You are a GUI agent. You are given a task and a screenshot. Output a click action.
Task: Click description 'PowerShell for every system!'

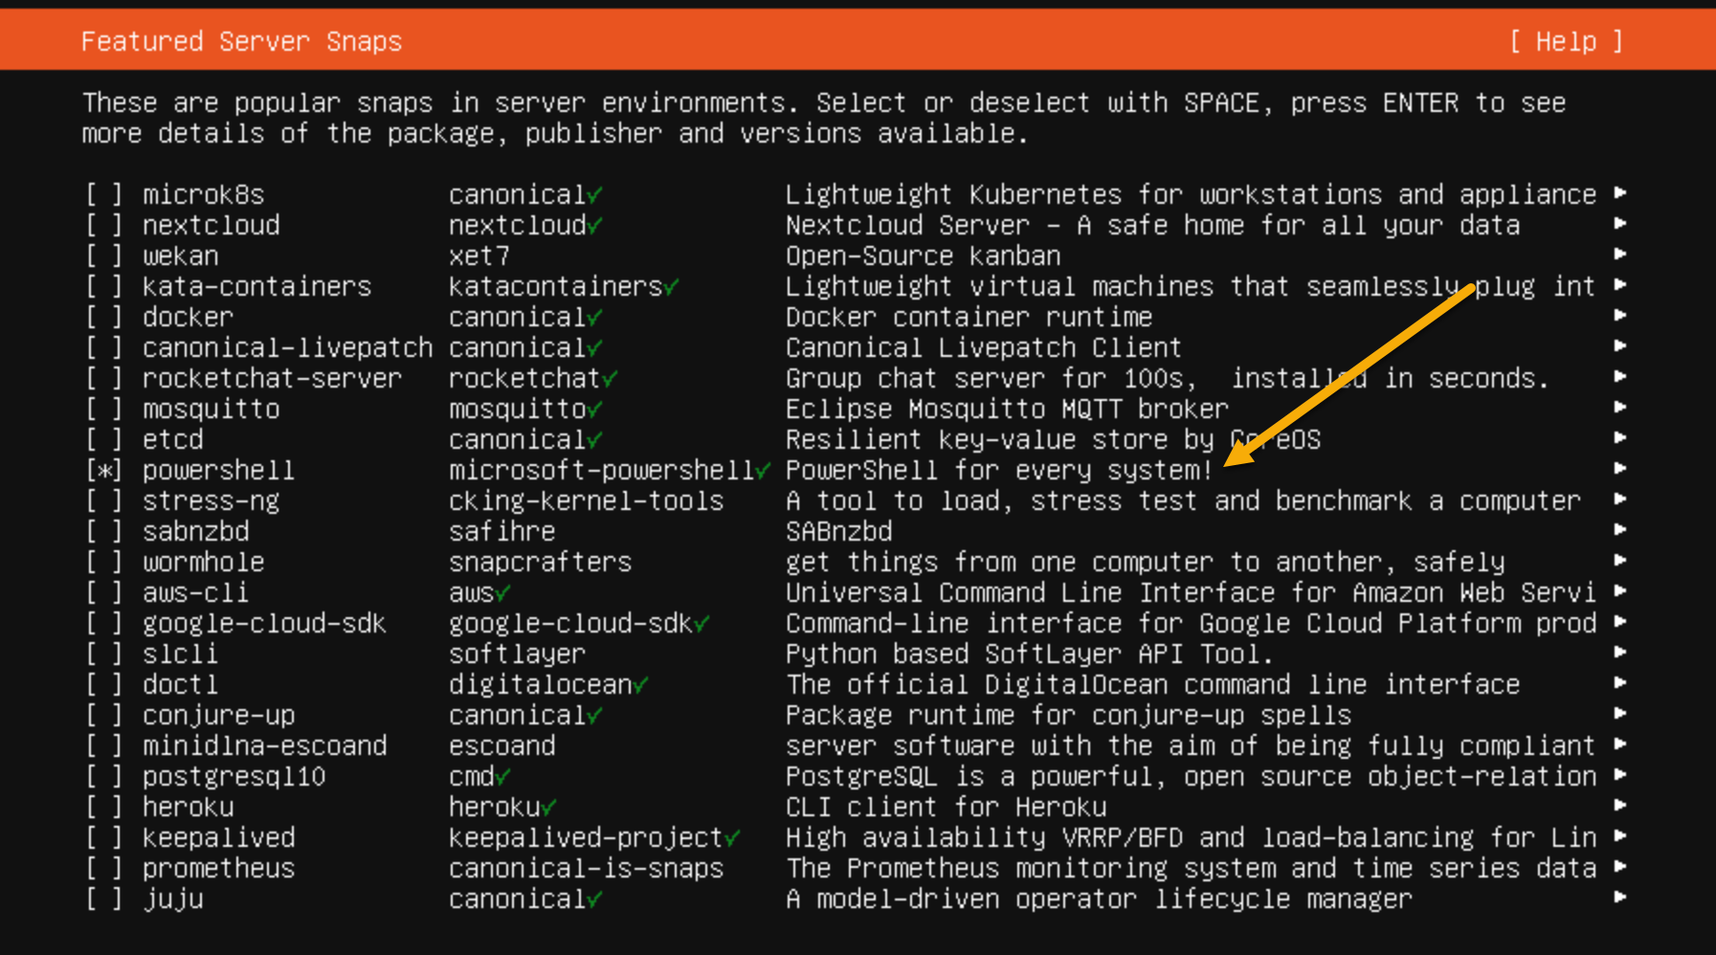tap(999, 471)
